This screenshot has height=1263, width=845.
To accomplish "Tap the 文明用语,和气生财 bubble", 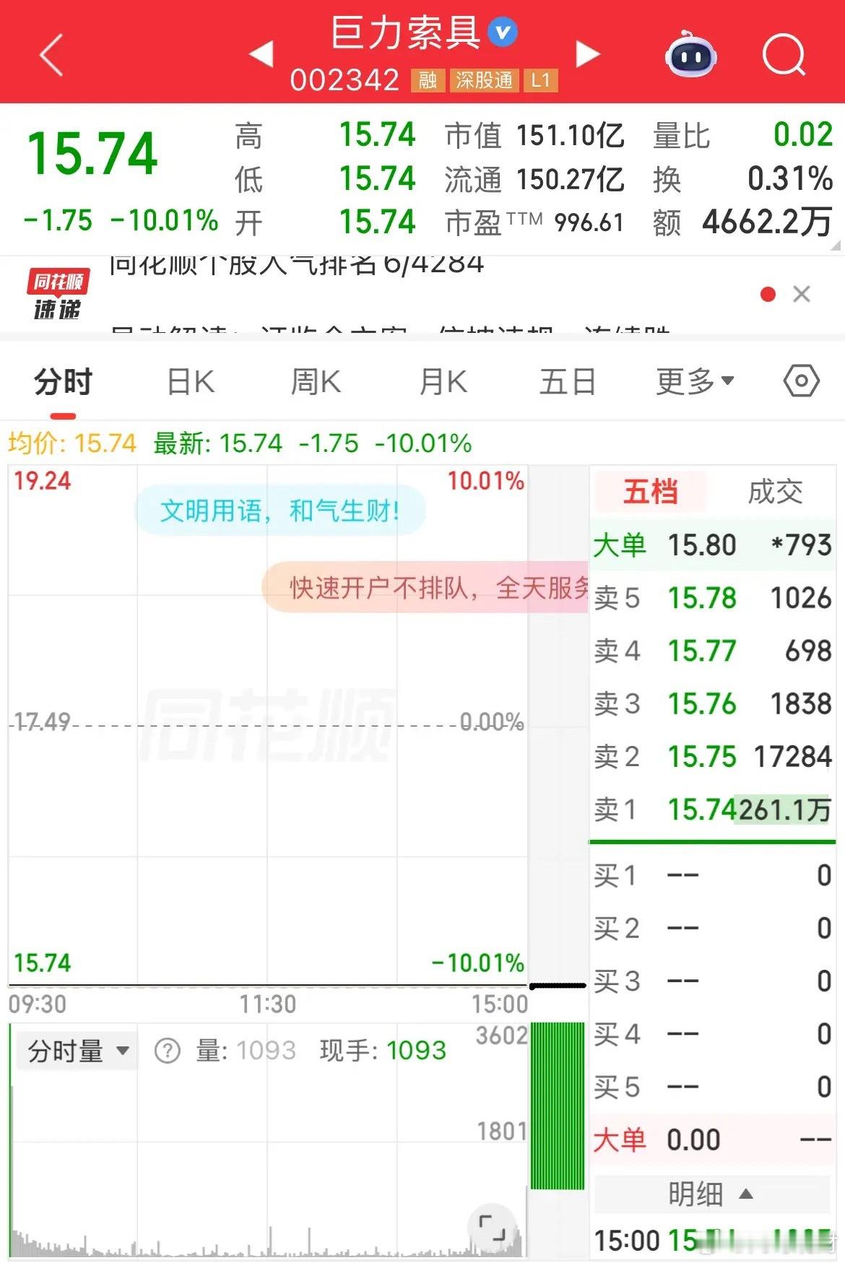I will [x=280, y=511].
